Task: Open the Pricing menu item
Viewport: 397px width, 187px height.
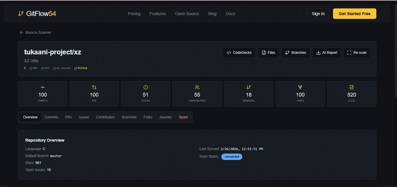Action: [x=134, y=14]
